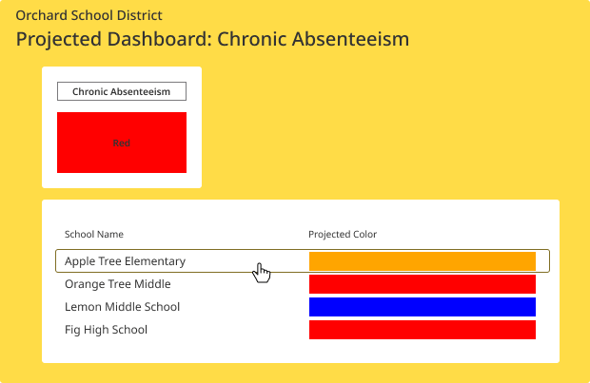Select the Fig High School name

click(107, 330)
